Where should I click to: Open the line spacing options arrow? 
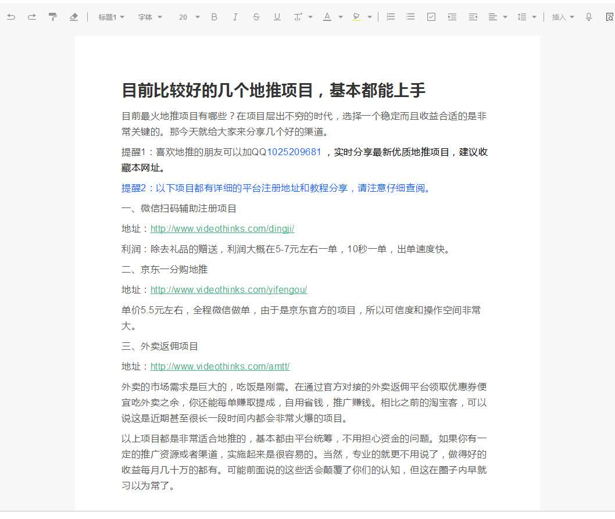click(534, 17)
